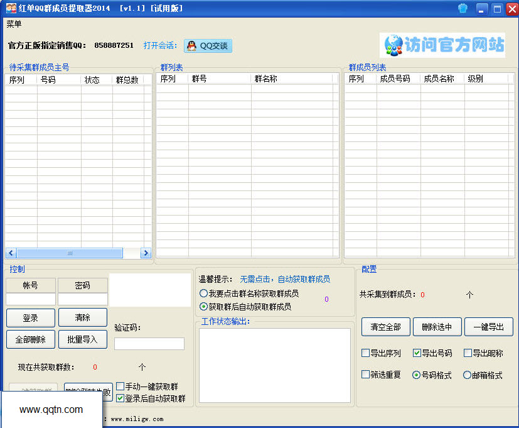This screenshot has width=519, height=428.
Task: Maximize the window
Action: [497, 9]
